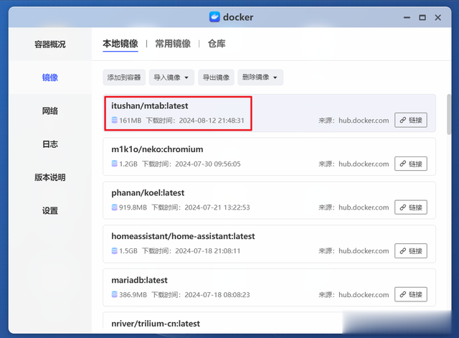Click the docker whale logo icon
The width and height of the screenshot is (459, 338).
tap(214, 17)
